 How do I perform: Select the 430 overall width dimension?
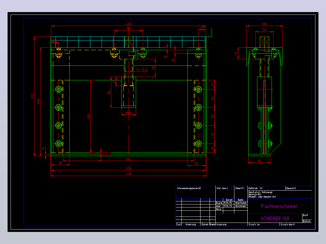click(x=129, y=174)
